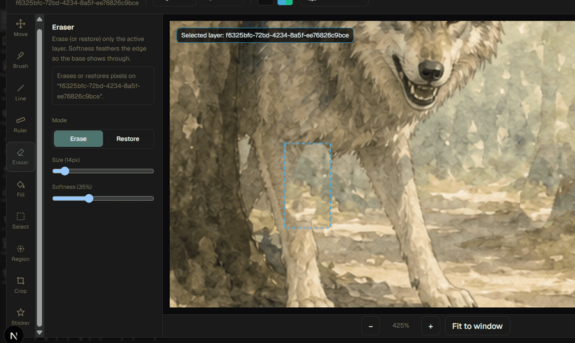575x343 pixels.
Task: Click the Eraser panel heading
Action: 63,27
